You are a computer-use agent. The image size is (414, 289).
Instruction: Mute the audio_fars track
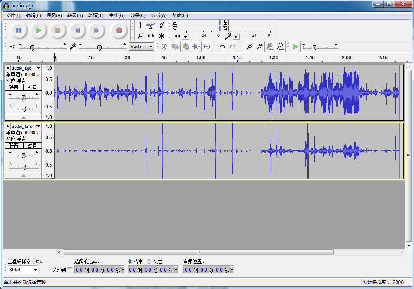point(14,145)
